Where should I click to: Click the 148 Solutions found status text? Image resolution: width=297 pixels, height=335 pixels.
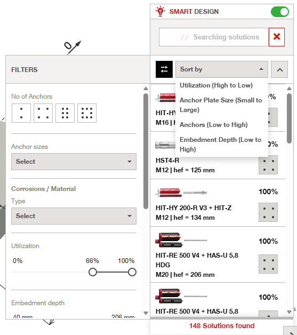[x=222, y=325]
